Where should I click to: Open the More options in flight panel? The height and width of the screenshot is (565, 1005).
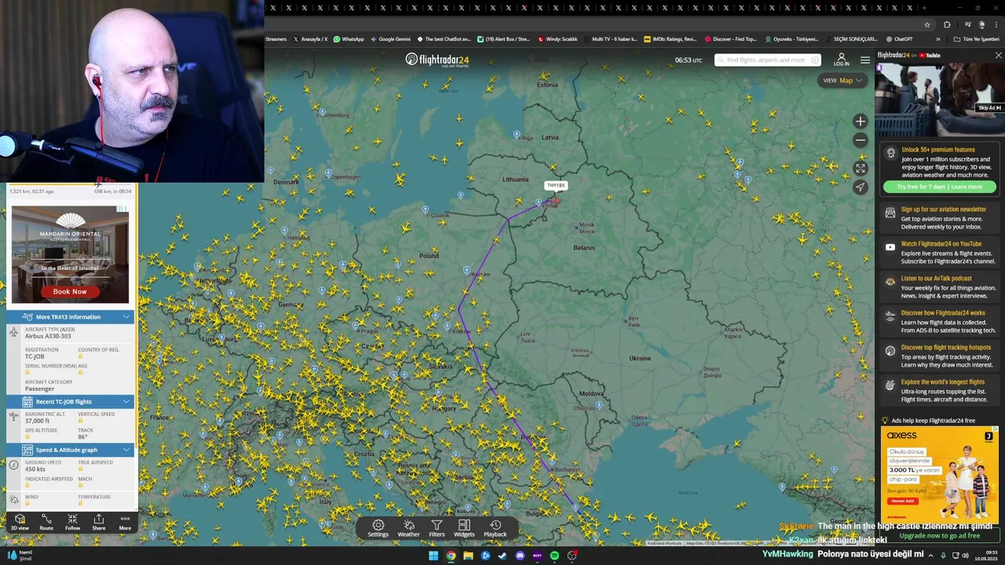[125, 523]
